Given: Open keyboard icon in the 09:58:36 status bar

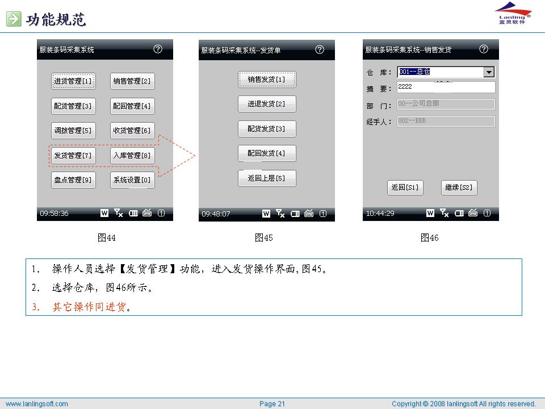Looking at the screenshot, I should click(147, 213).
